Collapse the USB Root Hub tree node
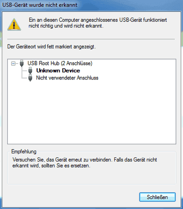The width and height of the screenshot is (183, 209). click(x=13, y=63)
